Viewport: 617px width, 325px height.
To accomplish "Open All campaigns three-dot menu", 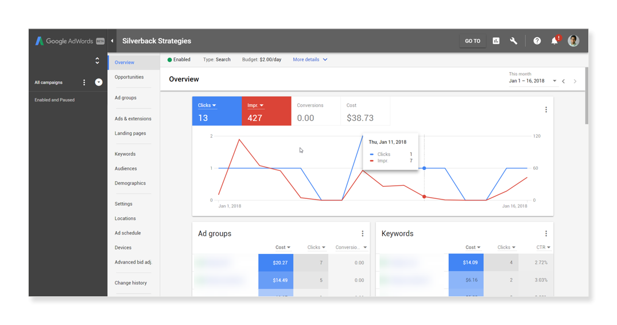I will (84, 82).
